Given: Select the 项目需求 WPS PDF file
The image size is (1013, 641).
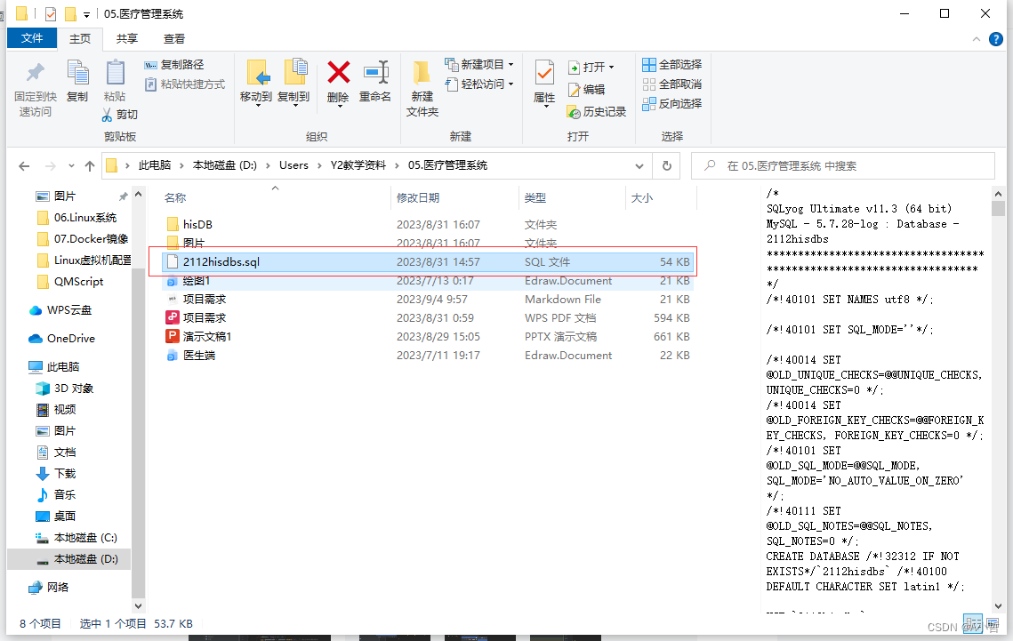Looking at the screenshot, I should [428, 318].
